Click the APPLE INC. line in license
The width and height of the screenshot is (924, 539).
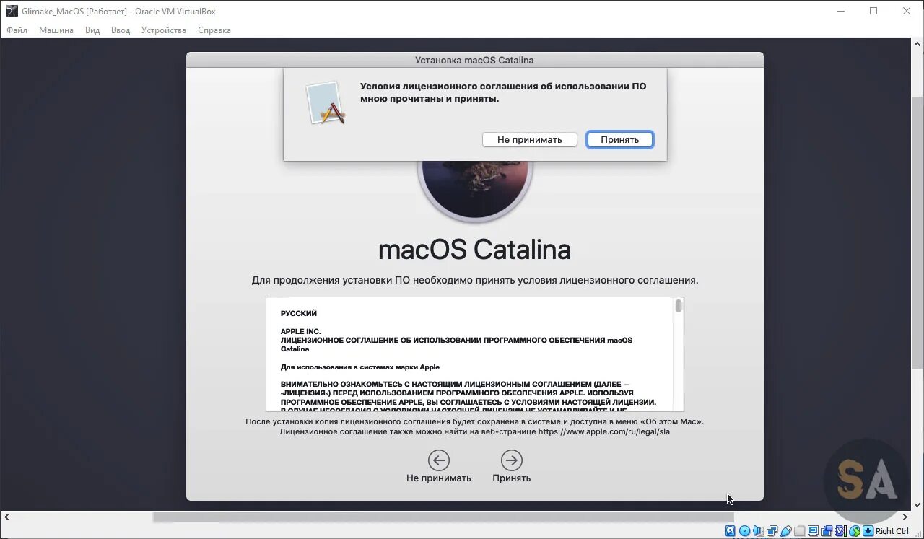(301, 331)
